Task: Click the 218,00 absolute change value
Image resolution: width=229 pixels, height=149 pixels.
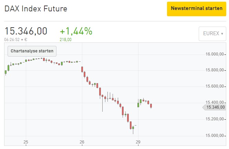Action: pyautogui.click(x=65, y=40)
